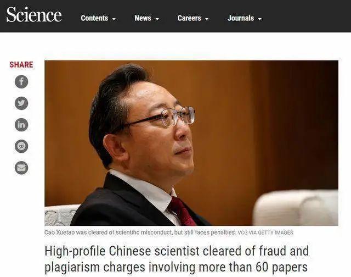Viewport: 351px width, 277px height.
Task: Go to Science logo homepage
Action: pyautogui.click(x=34, y=15)
